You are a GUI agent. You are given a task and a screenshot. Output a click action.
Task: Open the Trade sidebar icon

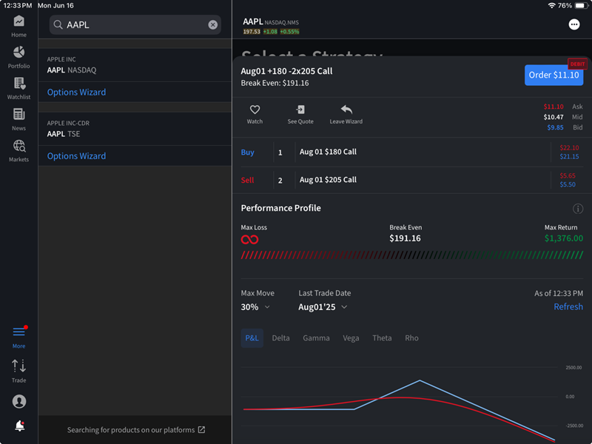18,369
